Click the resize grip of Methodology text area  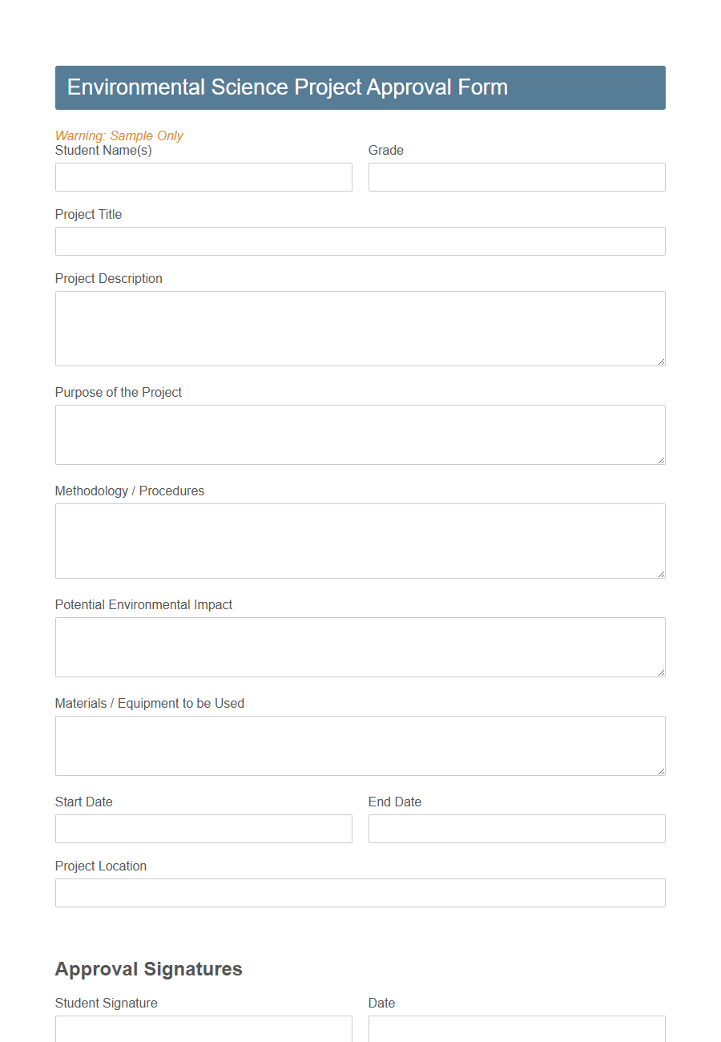[x=661, y=574]
